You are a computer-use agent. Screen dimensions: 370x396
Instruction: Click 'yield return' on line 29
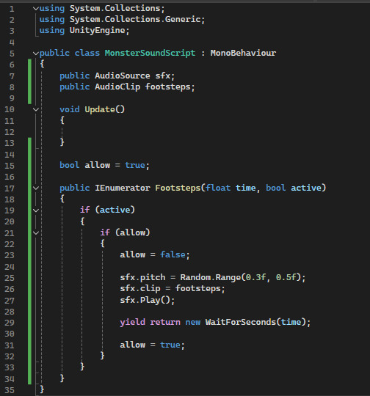pos(150,322)
